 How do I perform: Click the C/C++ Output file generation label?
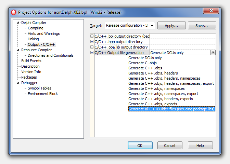pos(119,53)
